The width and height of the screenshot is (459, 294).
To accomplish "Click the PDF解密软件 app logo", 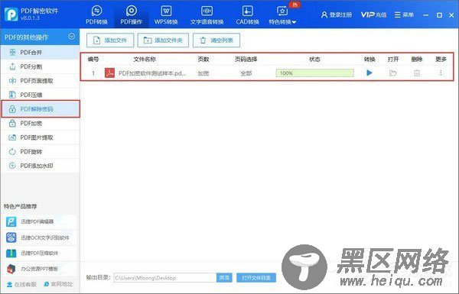I will [x=11, y=15].
